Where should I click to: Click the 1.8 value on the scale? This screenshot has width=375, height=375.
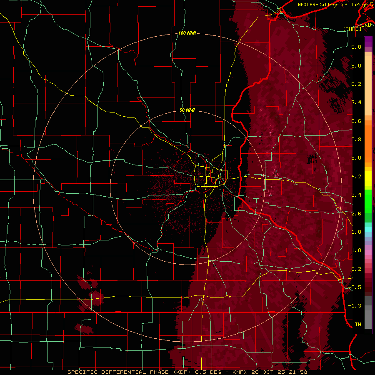coord(356,232)
